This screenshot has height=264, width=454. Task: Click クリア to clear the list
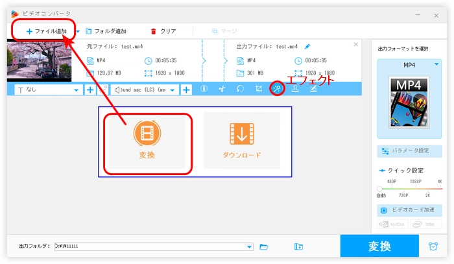(163, 30)
